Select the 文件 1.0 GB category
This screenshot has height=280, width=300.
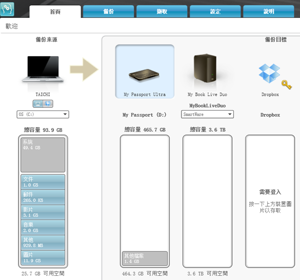point(43,181)
